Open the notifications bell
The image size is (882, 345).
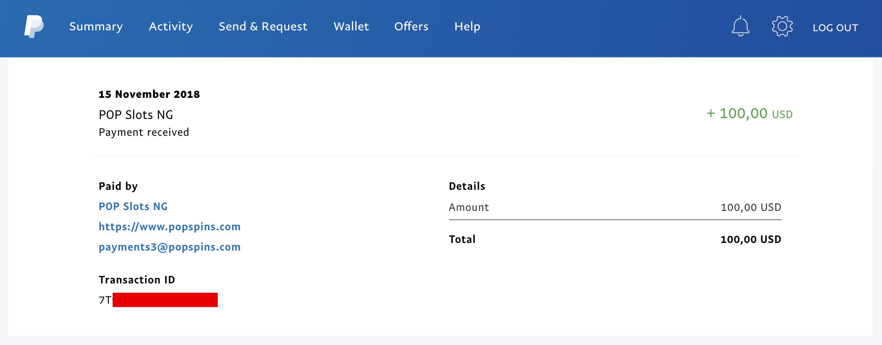740,26
